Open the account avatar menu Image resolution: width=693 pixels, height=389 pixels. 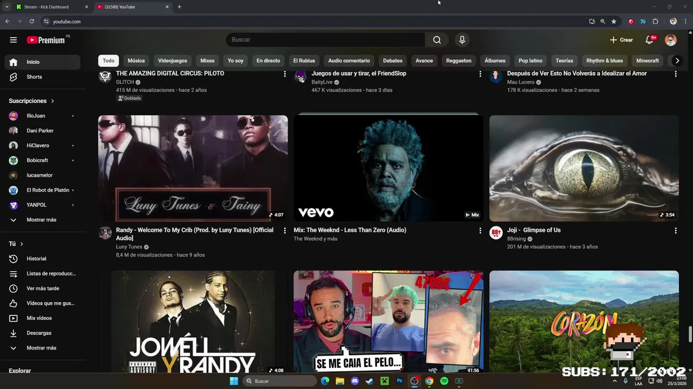[x=671, y=40]
